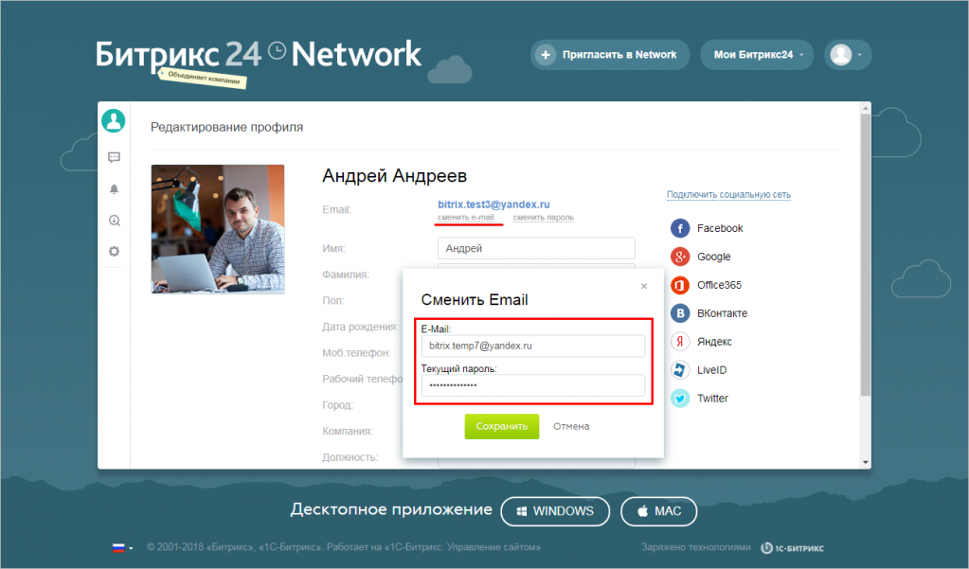Click the Яндекс icon

tap(680, 342)
